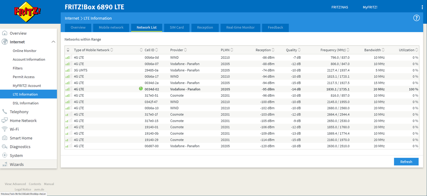Click the View: Advanced link
Image resolution: width=427 pixels, height=196 pixels.
pos(15,184)
